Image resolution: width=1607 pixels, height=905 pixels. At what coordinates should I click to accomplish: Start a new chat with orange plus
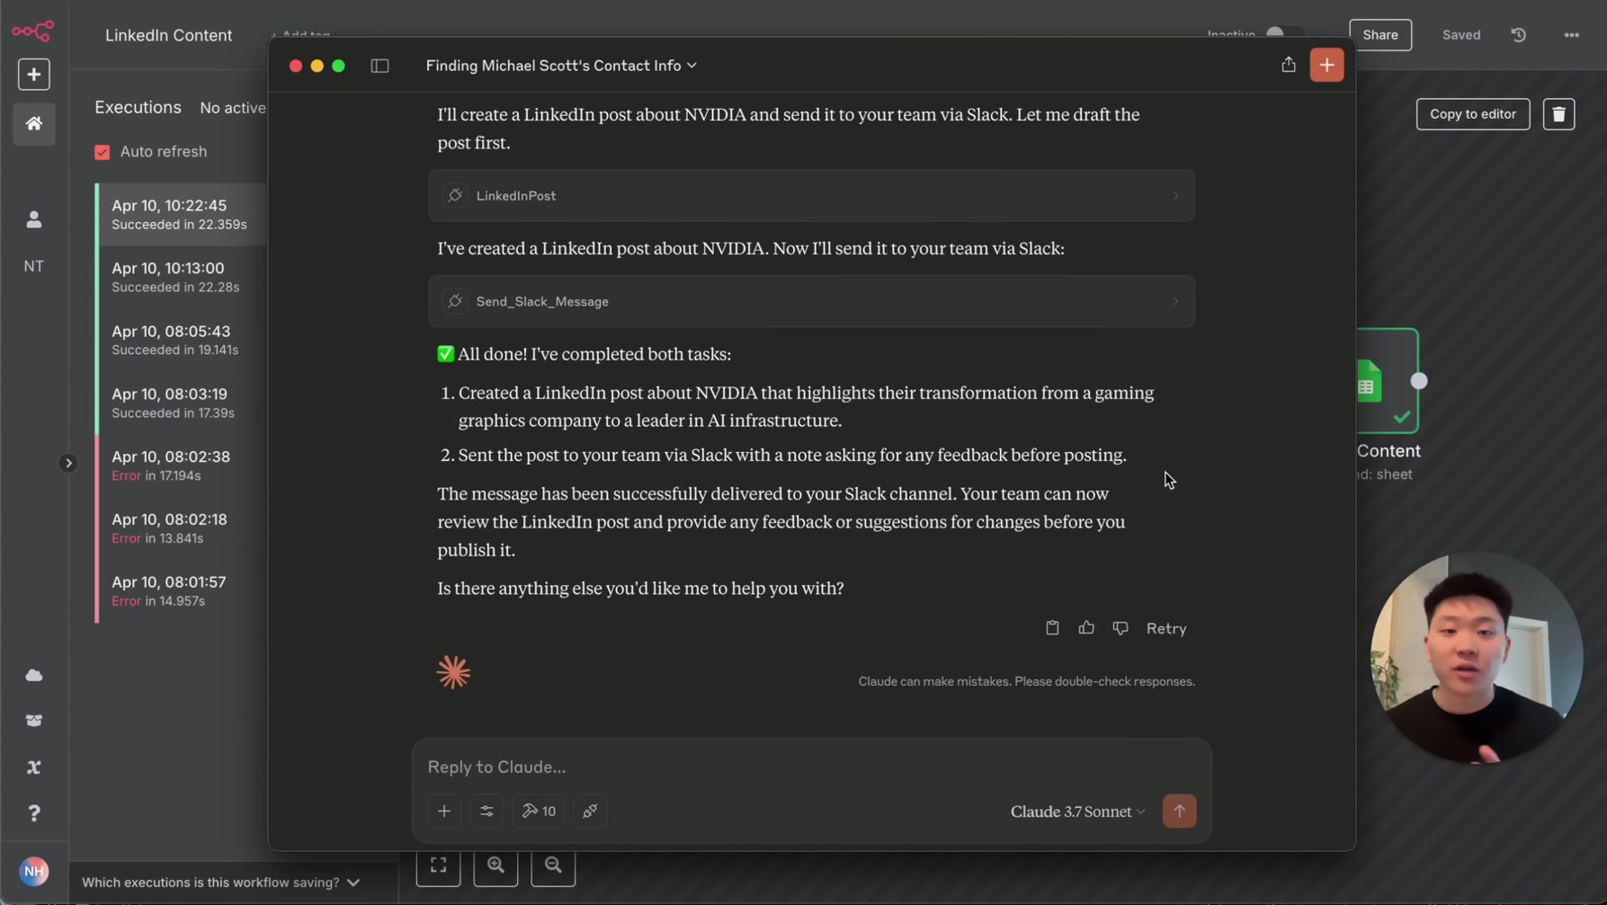click(1326, 65)
